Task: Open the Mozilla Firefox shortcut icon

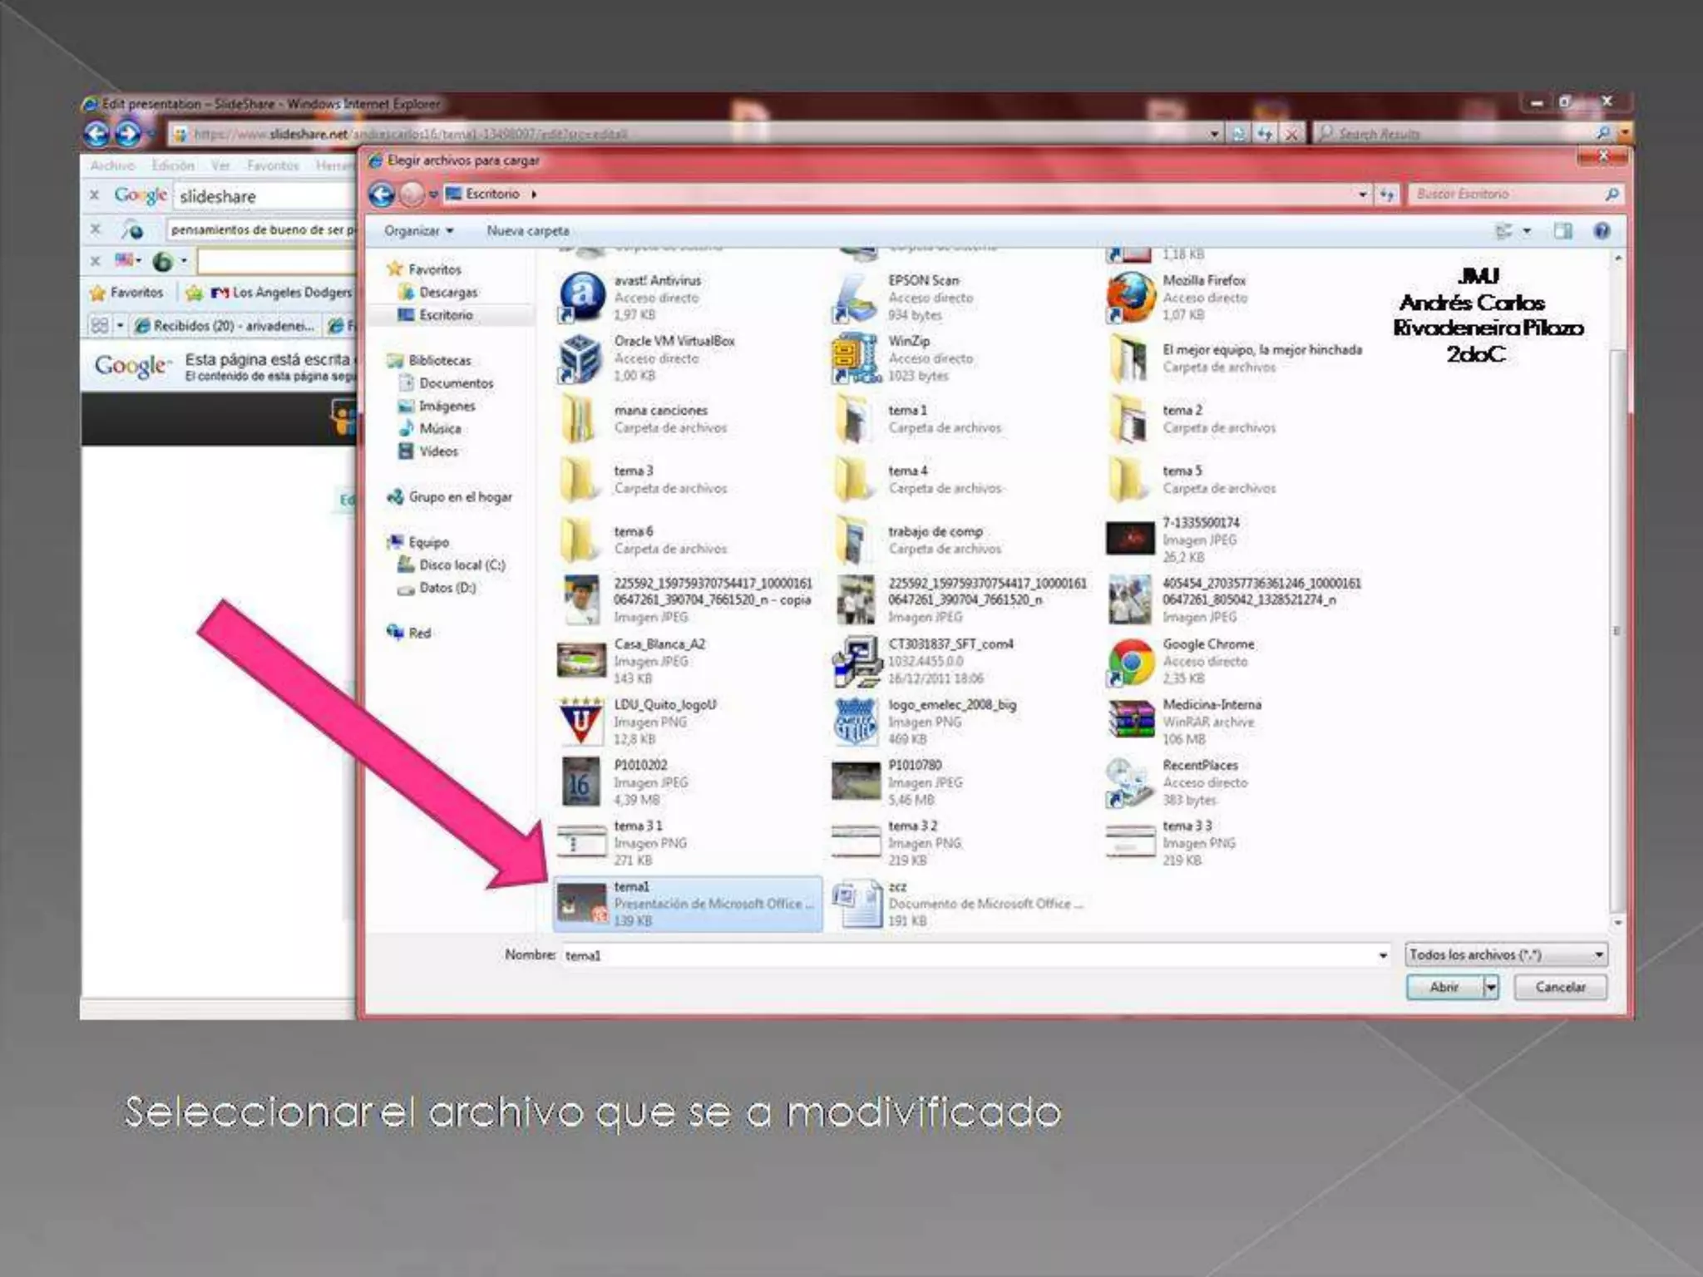Action: 1131,298
